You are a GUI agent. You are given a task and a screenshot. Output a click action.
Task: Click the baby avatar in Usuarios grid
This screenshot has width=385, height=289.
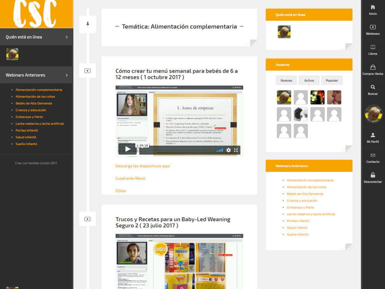284,97
